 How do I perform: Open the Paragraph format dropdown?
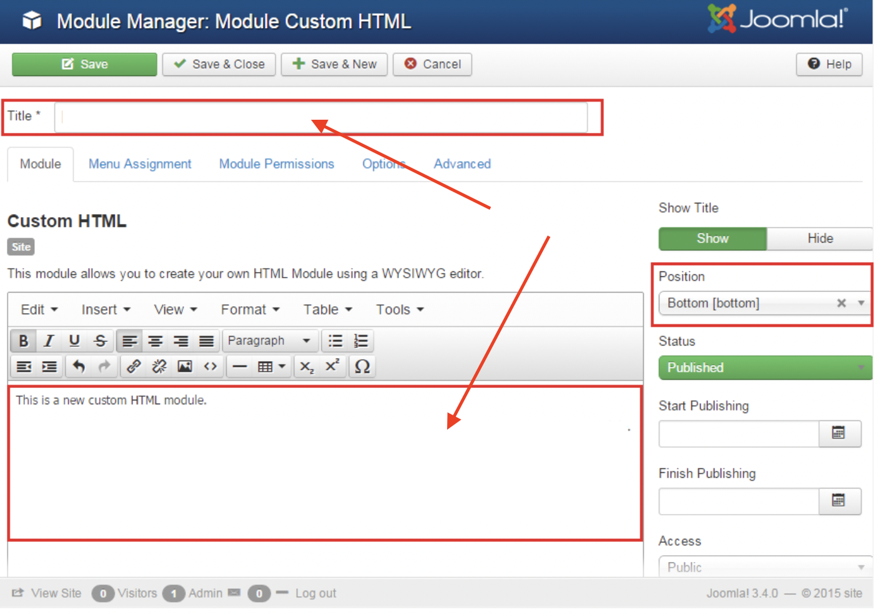[269, 341]
